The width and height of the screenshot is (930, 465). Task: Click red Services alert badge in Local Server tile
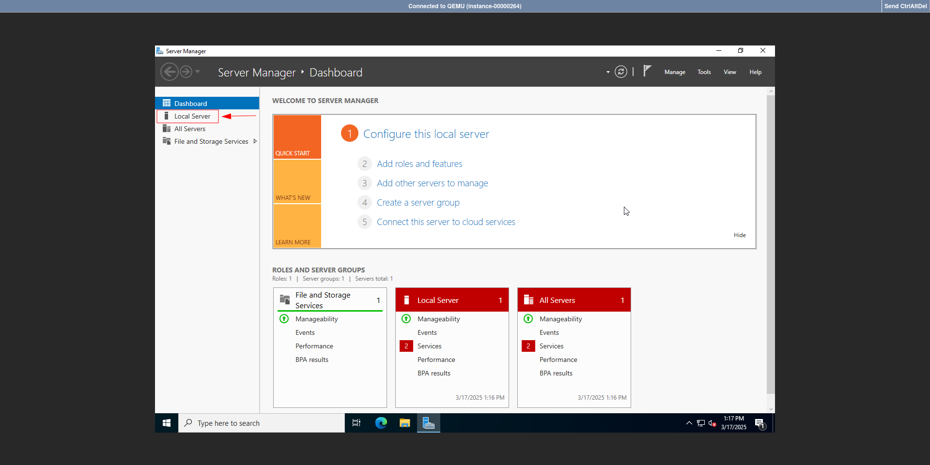[406, 346]
